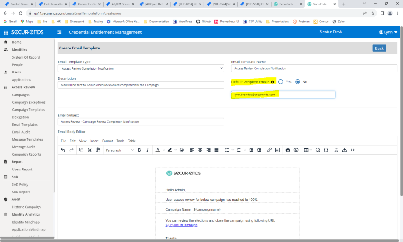Print the email body
This screenshot has width=403, height=242.
pos(288,150)
